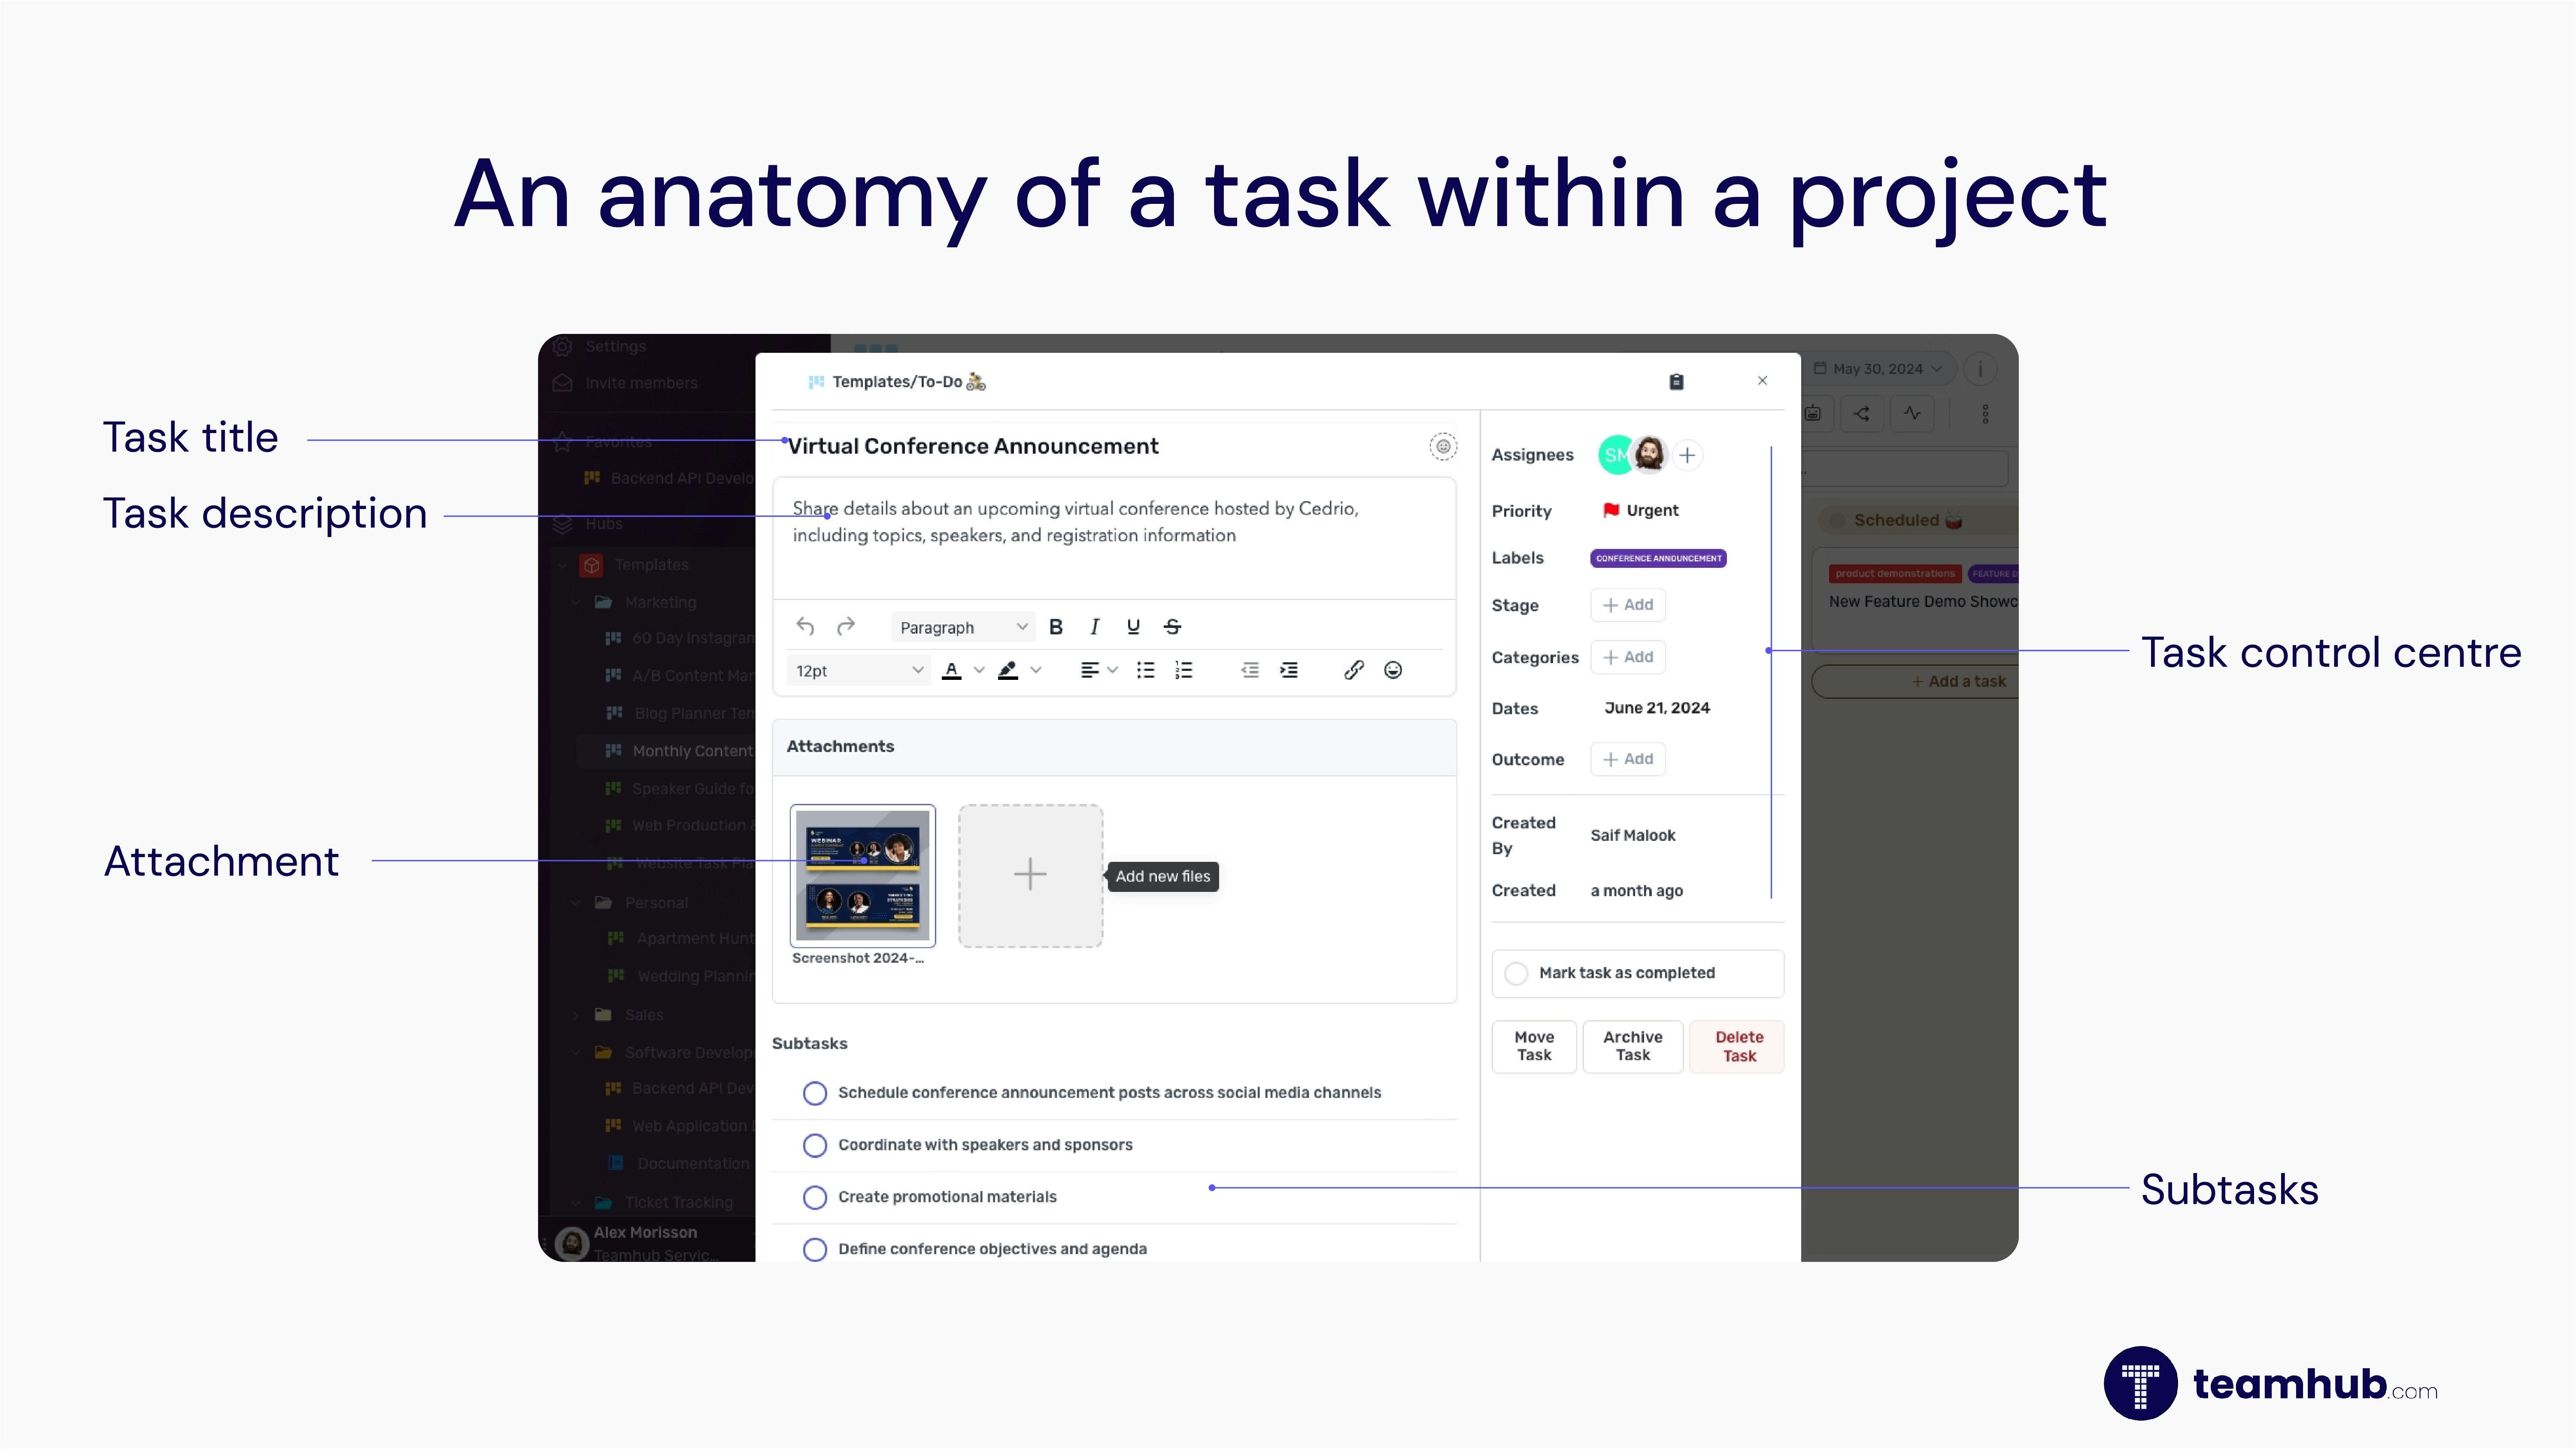Check subtask Create promotional materials
Viewport: 2576px width, 1449px height.
coord(815,1197)
